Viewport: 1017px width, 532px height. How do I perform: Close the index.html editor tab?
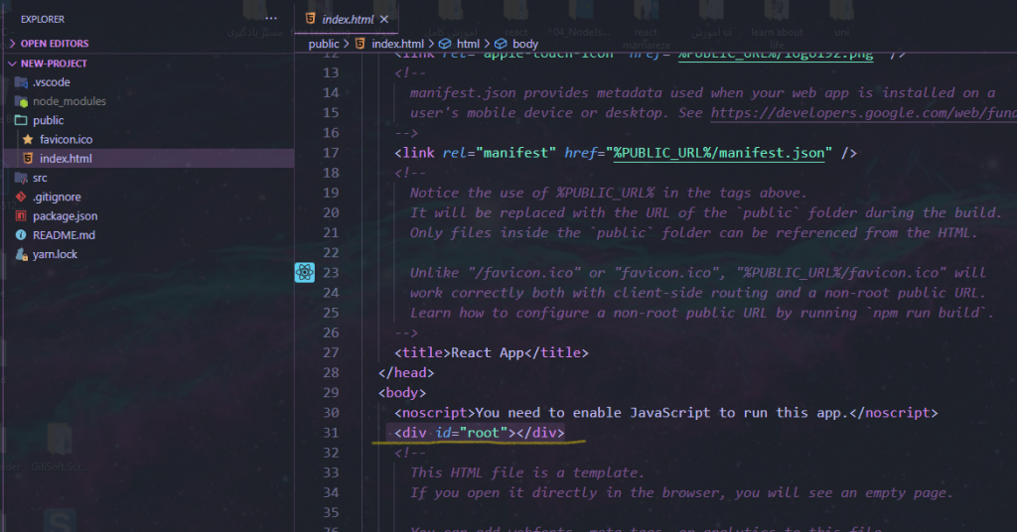tap(384, 19)
